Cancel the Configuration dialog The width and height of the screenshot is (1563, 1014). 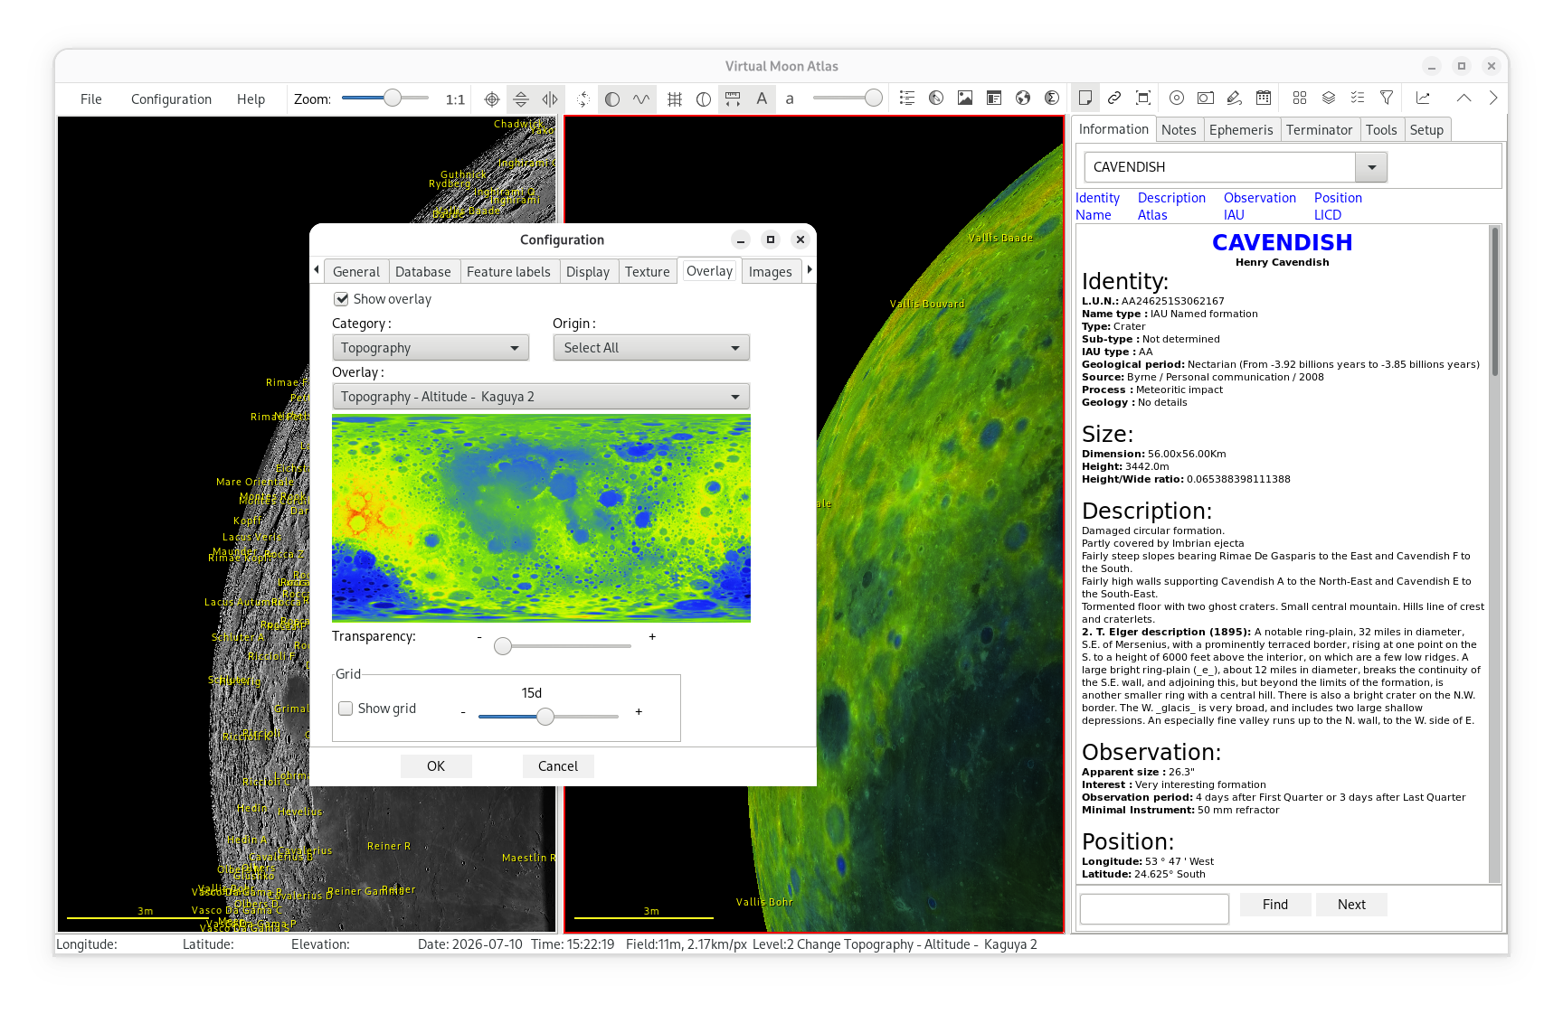click(x=558, y=766)
